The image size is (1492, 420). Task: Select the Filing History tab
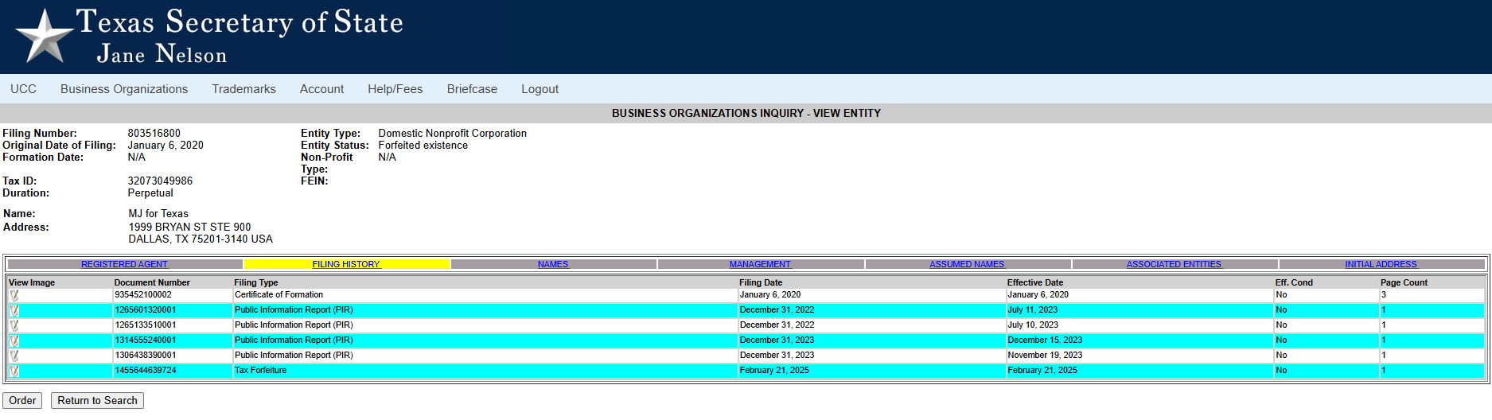tap(346, 264)
